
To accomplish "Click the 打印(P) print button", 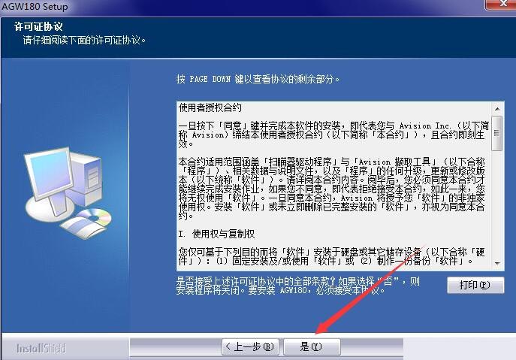I will pyautogui.click(x=475, y=285).
